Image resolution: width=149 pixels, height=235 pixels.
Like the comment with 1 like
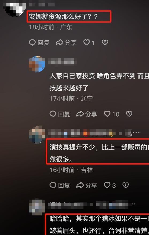click(89, 43)
